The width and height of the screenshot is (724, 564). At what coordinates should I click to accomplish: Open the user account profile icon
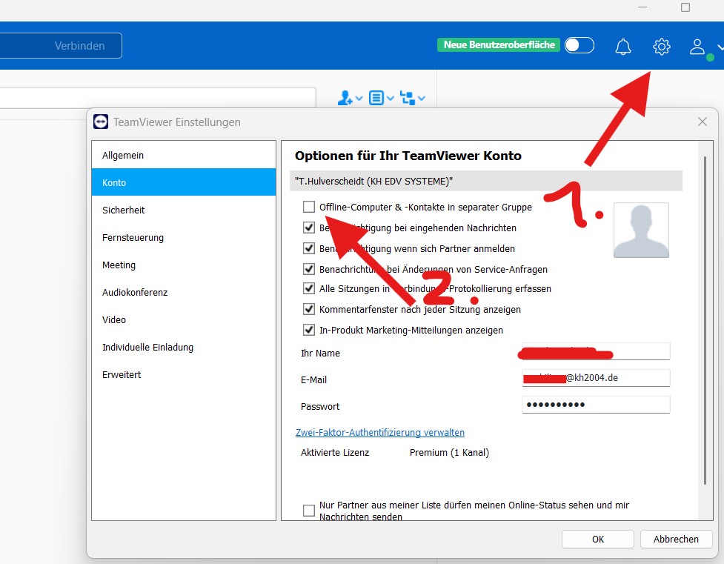(x=697, y=47)
